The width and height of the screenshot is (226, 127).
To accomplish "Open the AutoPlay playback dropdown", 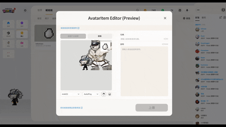I will [91, 94].
